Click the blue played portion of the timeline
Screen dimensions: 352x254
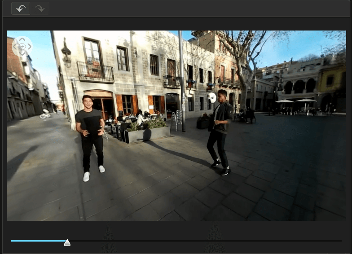pyautogui.click(x=38, y=241)
